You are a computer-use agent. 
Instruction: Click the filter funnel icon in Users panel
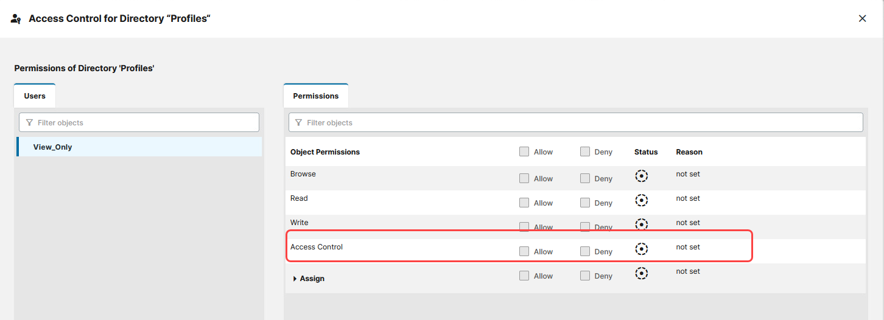click(x=28, y=123)
